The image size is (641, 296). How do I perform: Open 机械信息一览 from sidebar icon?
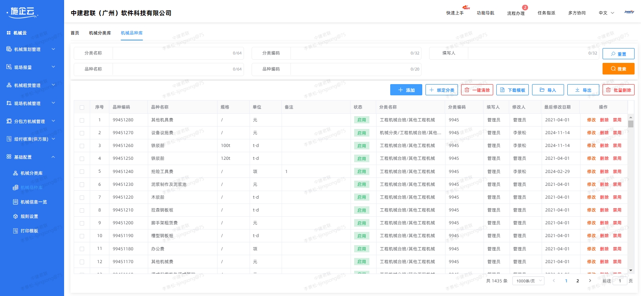pos(15,202)
